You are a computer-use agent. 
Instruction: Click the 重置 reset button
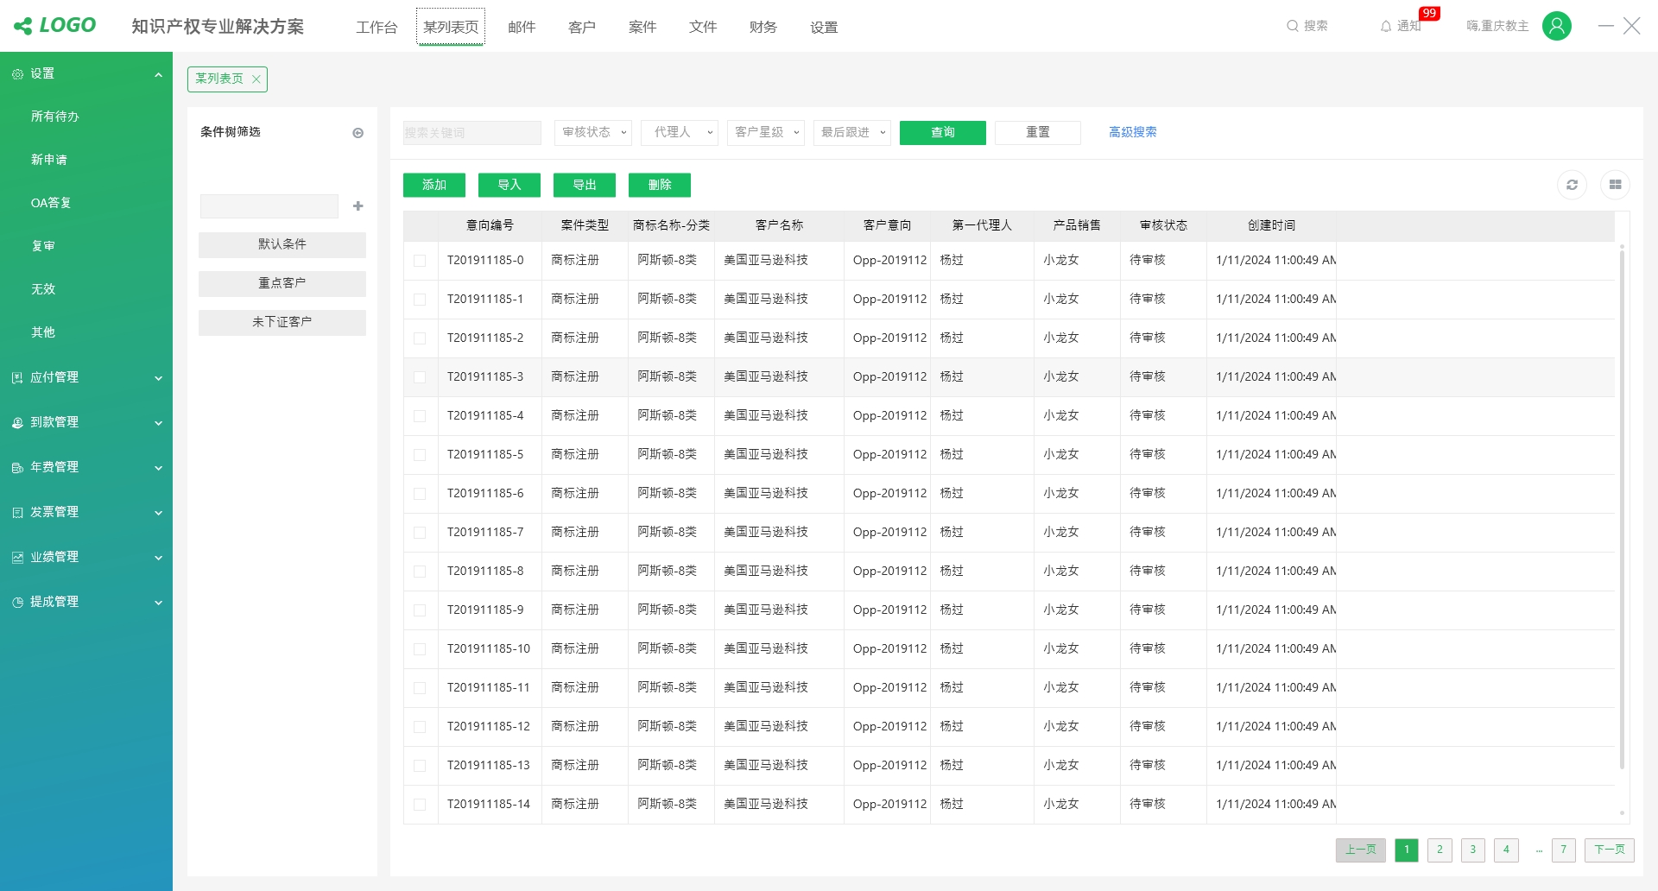click(1038, 132)
